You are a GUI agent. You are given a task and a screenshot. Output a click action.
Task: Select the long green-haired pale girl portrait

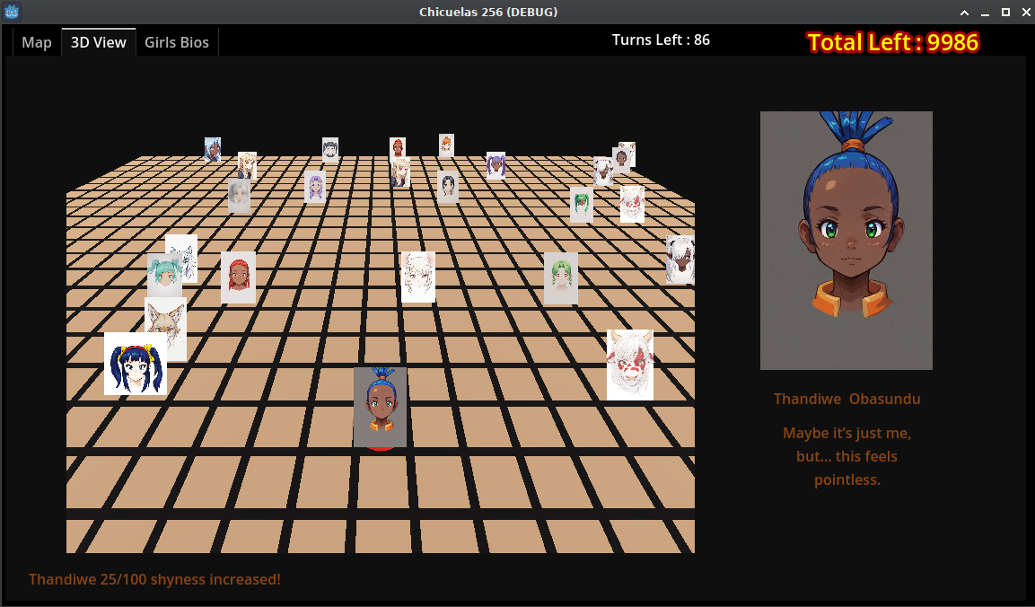[561, 278]
